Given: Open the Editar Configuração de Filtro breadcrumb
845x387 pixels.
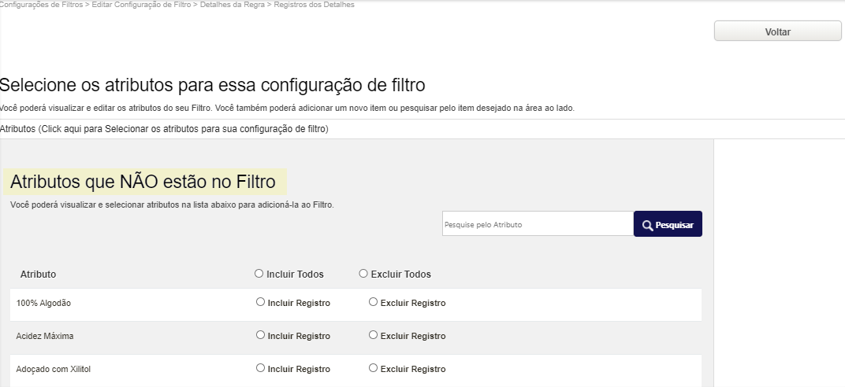Looking at the screenshot, I should pyautogui.click(x=141, y=4).
